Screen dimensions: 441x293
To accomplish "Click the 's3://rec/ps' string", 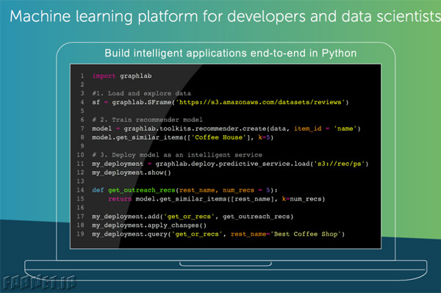I will (x=341, y=164).
